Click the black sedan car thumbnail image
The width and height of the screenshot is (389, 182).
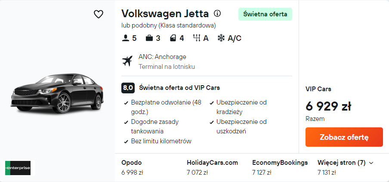pyautogui.click(x=57, y=93)
